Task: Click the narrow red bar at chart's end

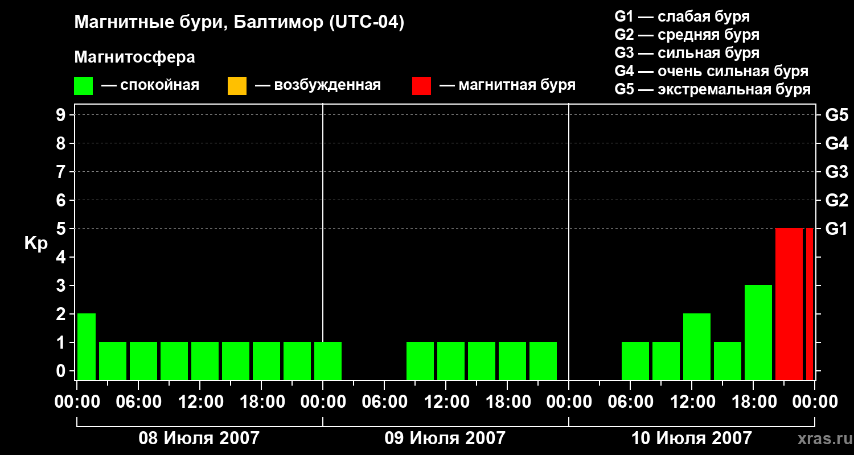Action: tap(810, 304)
